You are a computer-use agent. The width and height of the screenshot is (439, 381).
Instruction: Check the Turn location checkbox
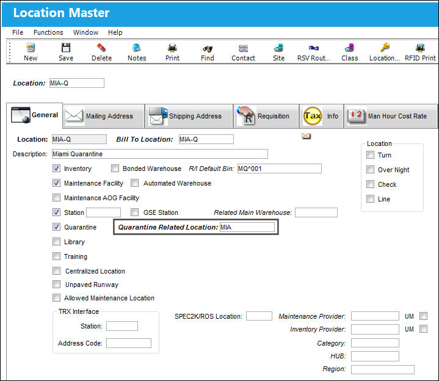click(x=370, y=155)
